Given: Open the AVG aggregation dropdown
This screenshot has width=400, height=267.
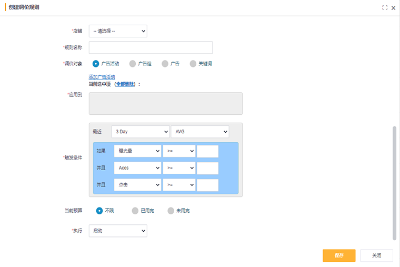Looking at the screenshot, I should [199, 132].
